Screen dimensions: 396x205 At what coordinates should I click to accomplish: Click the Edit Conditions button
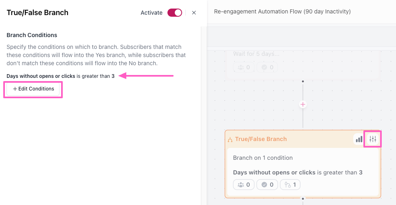[x=33, y=89]
